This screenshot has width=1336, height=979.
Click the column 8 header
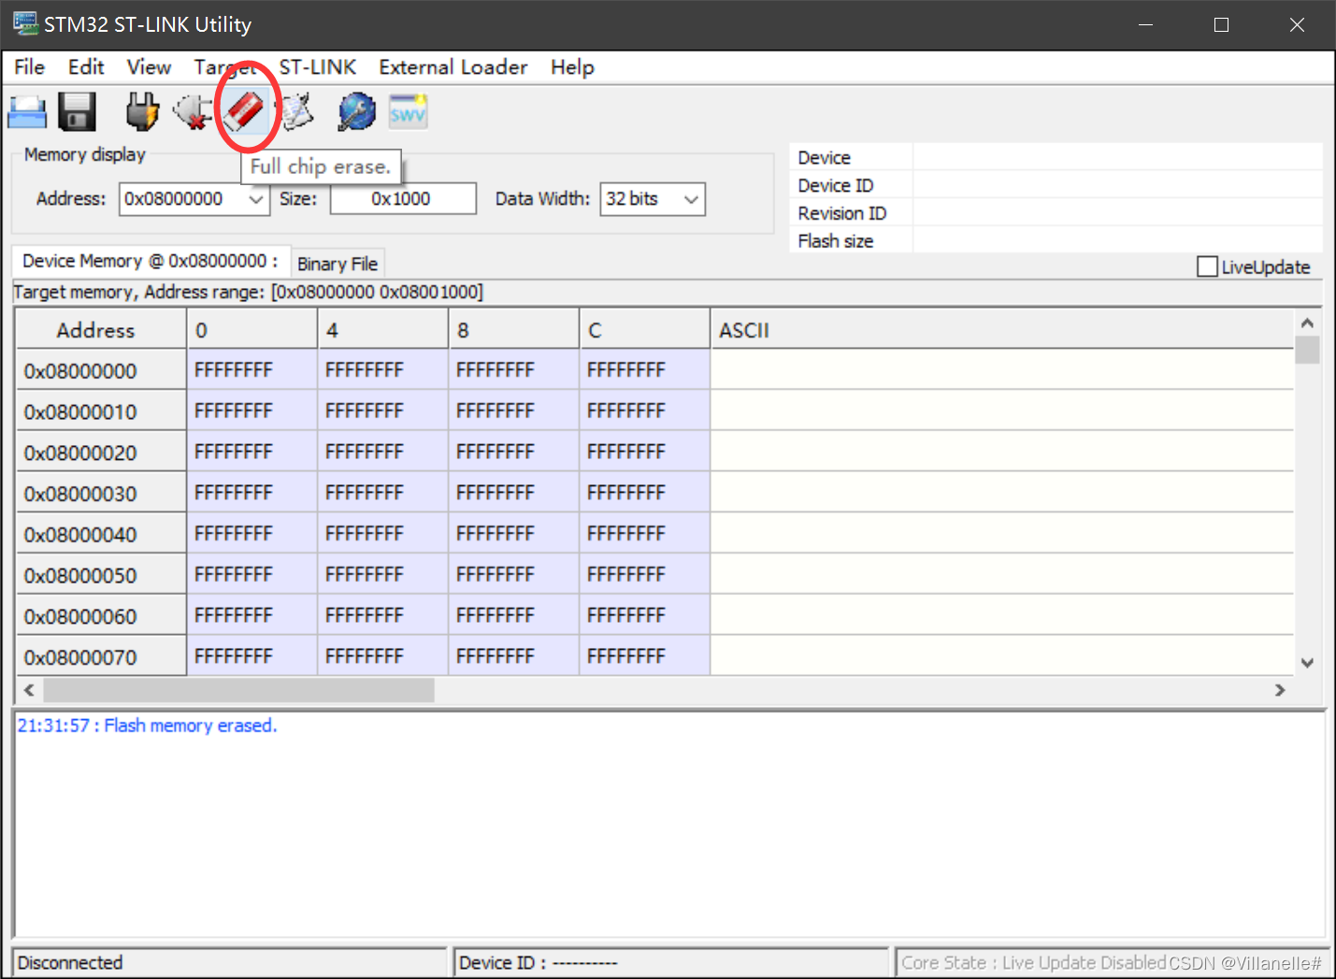click(514, 330)
